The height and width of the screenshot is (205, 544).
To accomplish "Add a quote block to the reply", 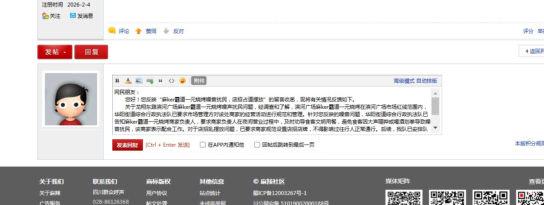I will (161, 81).
